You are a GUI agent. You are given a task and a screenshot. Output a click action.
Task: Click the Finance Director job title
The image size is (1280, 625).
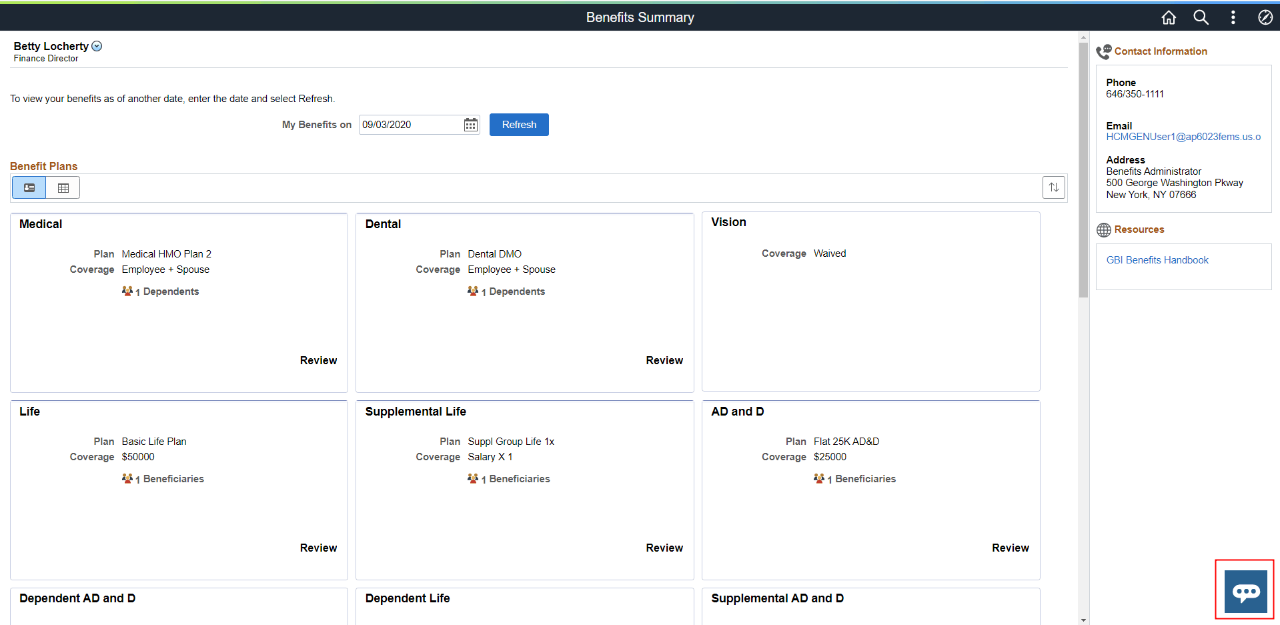[x=46, y=59]
